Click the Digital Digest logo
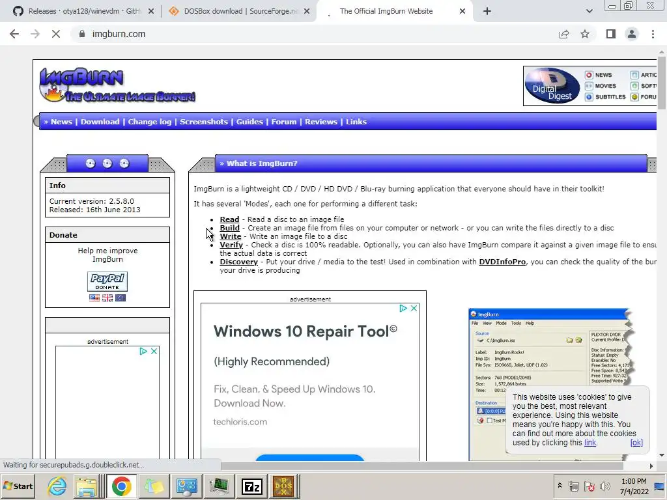The width and height of the screenshot is (667, 500). tap(552, 85)
